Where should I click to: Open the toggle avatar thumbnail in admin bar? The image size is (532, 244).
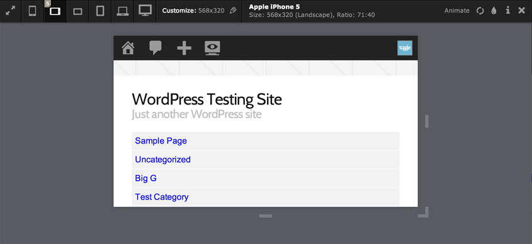tap(405, 48)
